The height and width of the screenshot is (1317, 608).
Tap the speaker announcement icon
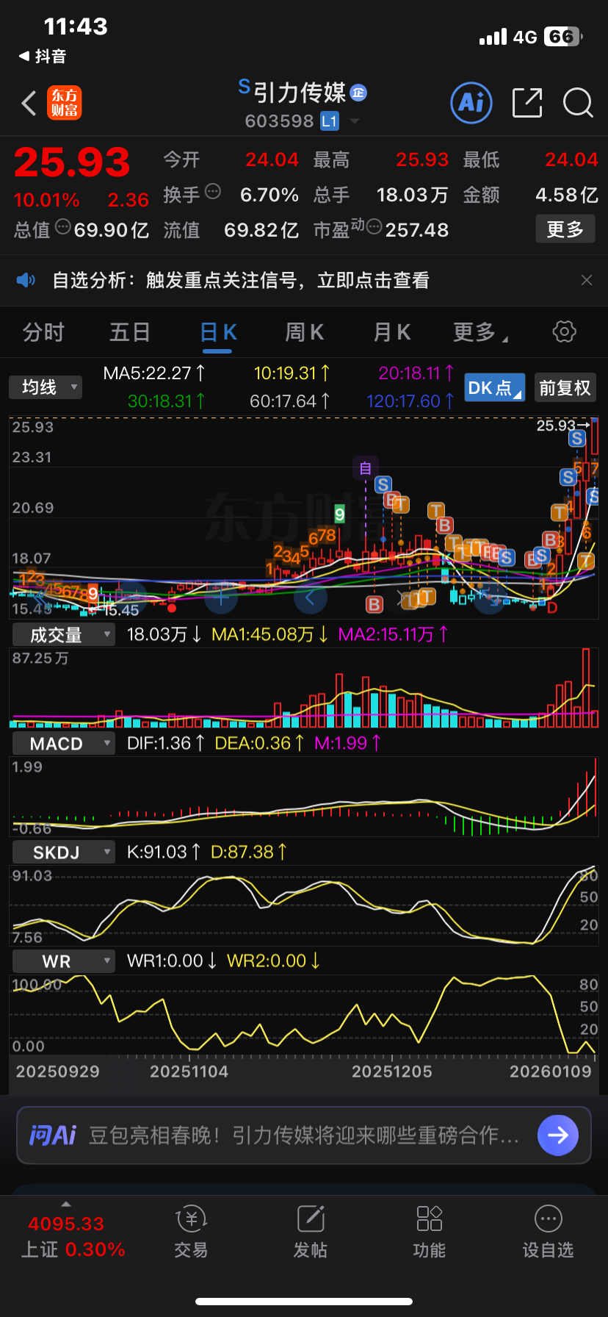pos(26,280)
